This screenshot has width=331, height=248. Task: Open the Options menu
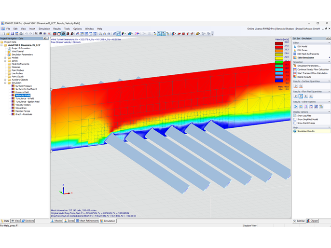(x=77, y=28)
